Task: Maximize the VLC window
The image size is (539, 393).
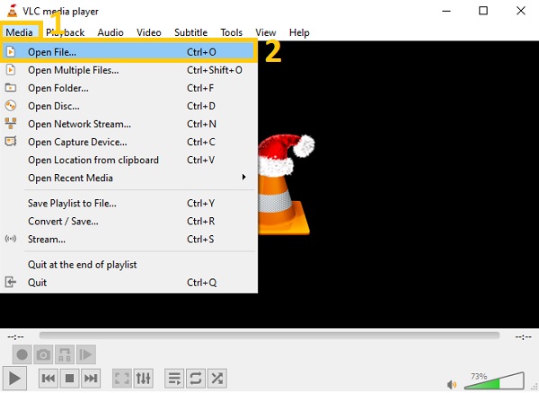Action: pyautogui.click(x=483, y=11)
